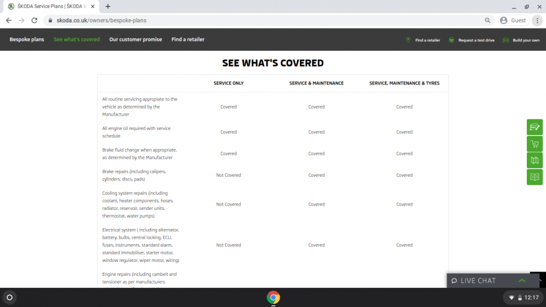Click the browser forward arrow

coord(22,21)
